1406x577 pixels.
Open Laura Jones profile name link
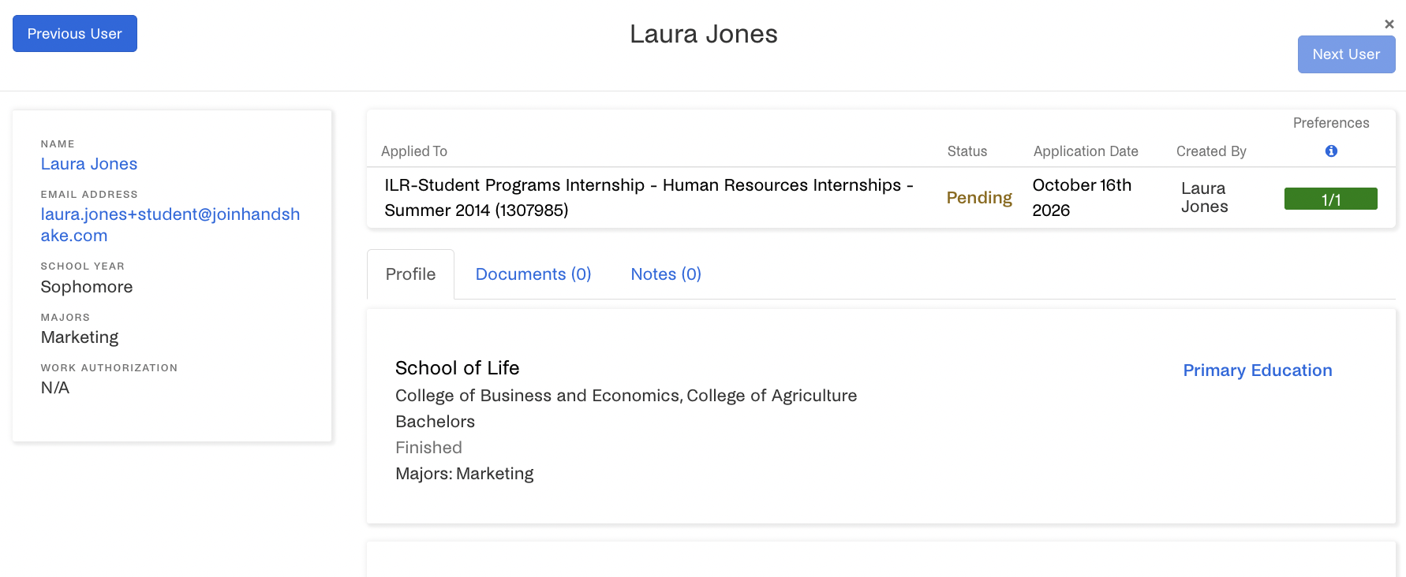click(x=89, y=164)
